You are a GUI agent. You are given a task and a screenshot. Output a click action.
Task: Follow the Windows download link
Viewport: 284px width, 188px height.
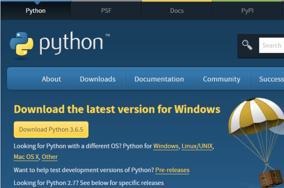tap(166, 146)
